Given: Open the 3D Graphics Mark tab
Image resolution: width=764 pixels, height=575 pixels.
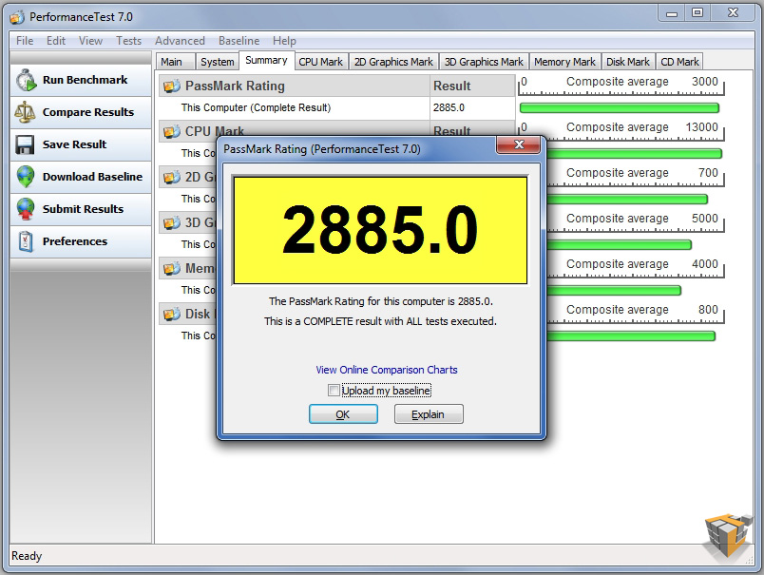Looking at the screenshot, I should [484, 62].
